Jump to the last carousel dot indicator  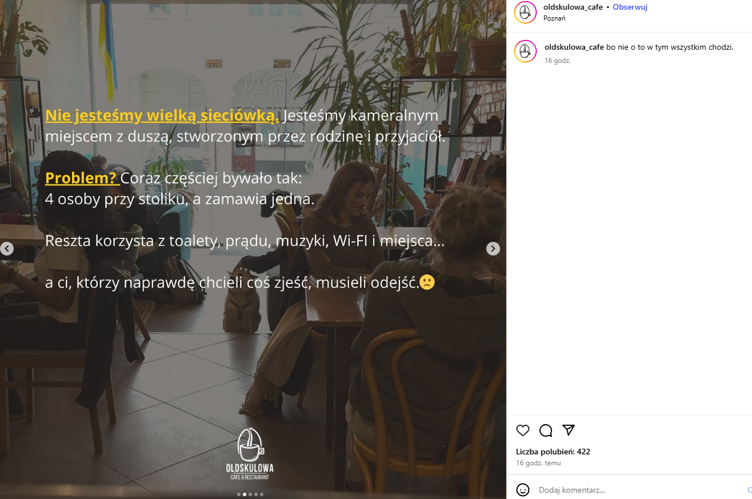262,494
